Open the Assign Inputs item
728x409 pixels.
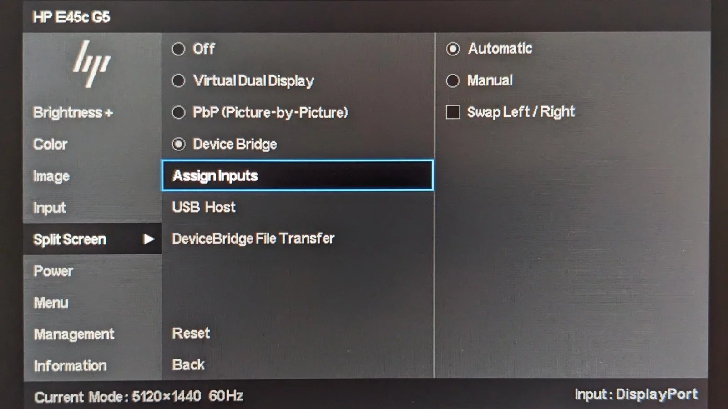(298, 175)
